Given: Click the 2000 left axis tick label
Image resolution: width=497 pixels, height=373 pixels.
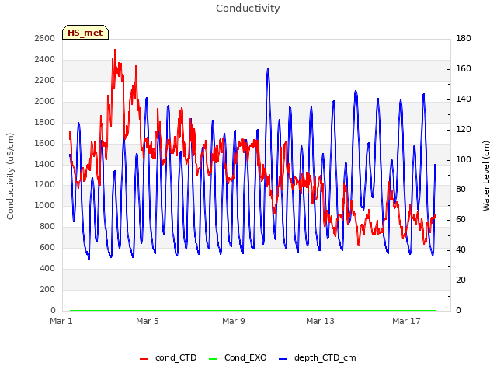Looking at the screenshot, I should [45, 101].
